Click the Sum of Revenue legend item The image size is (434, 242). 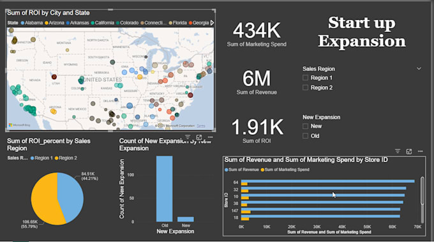[x=242, y=170]
